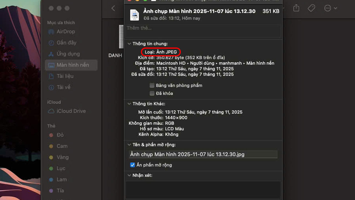
Task: Click the Tag icon in Finder toolbar
Action: [x=311, y=8]
